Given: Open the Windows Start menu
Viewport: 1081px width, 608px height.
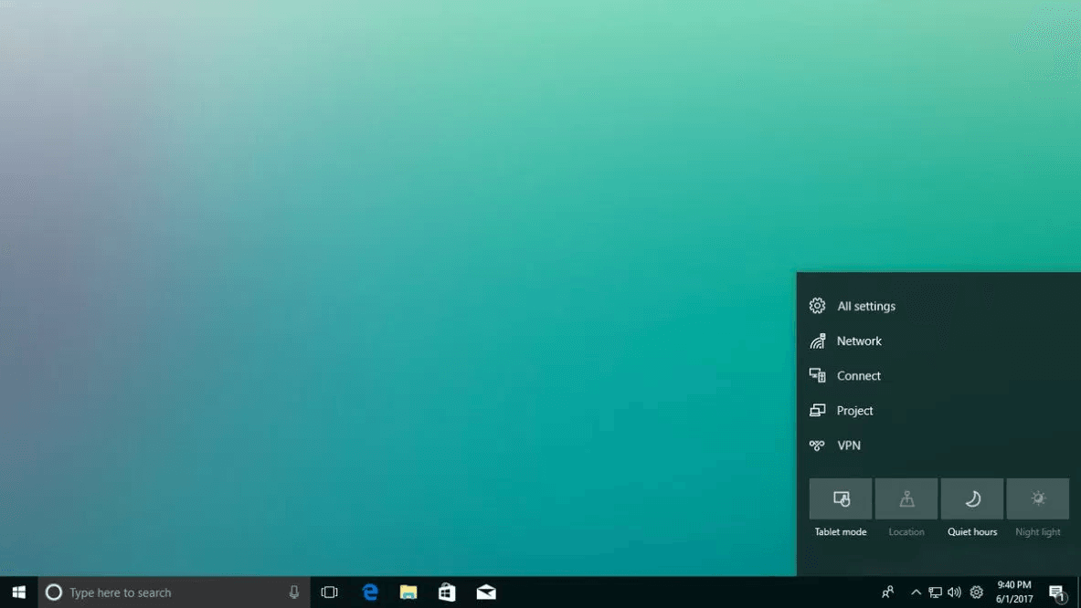Looking at the screenshot, I should 18,592.
